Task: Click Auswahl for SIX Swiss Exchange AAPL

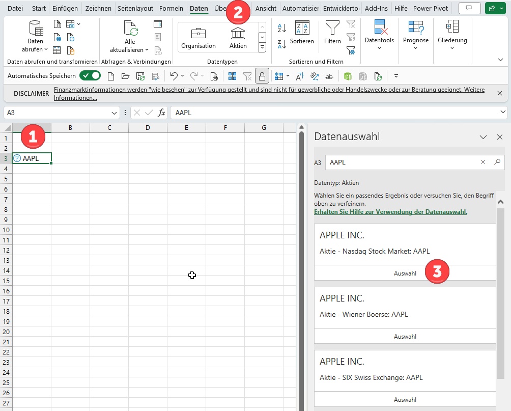Action: click(405, 400)
